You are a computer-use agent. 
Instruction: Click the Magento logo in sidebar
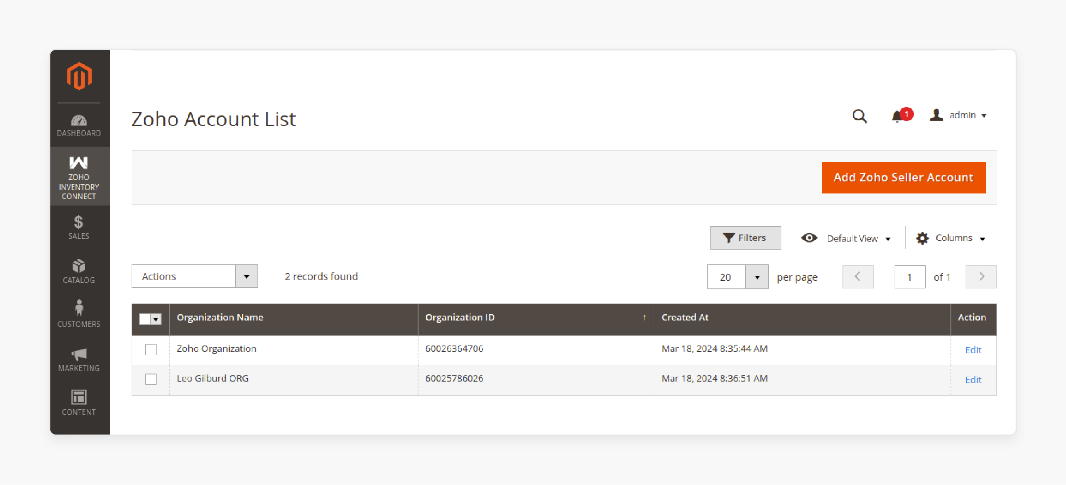click(79, 76)
